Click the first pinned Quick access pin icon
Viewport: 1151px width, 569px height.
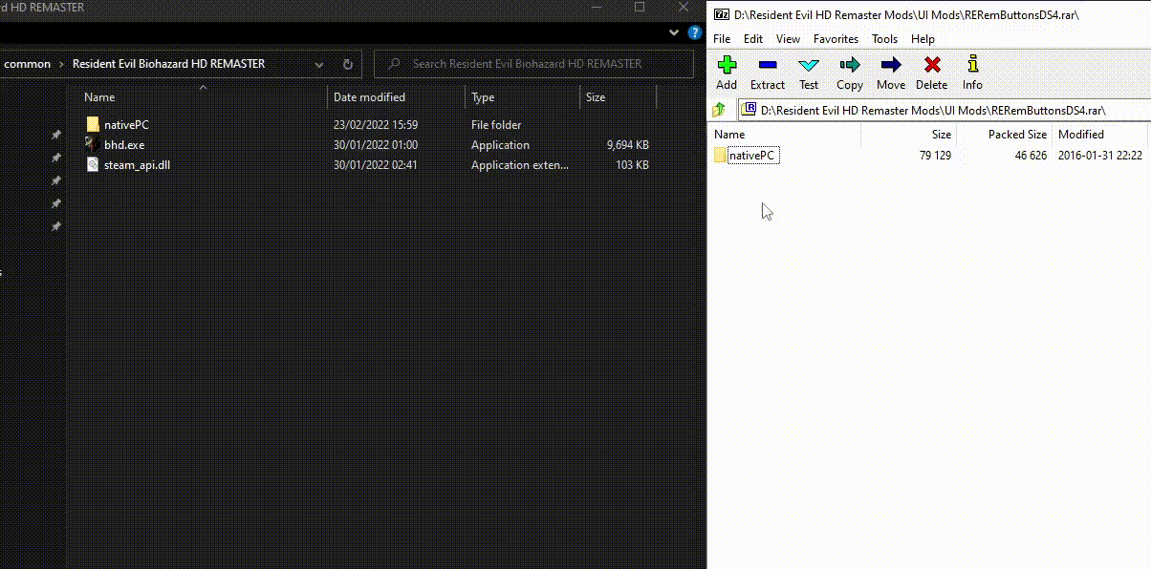pyautogui.click(x=56, y=135)
